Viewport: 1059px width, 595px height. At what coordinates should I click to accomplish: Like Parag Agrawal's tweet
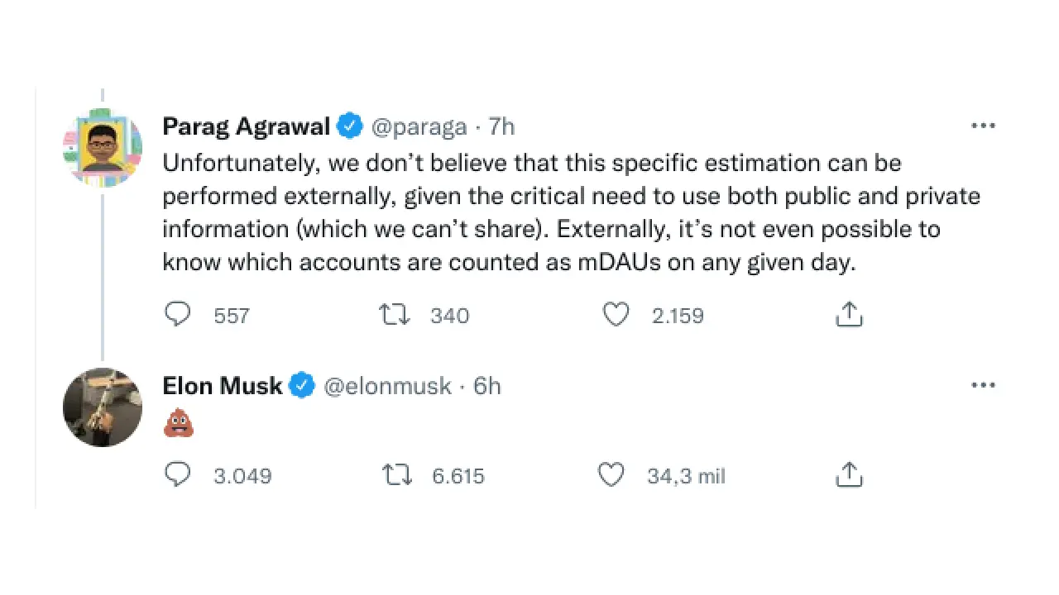[616, 315]
